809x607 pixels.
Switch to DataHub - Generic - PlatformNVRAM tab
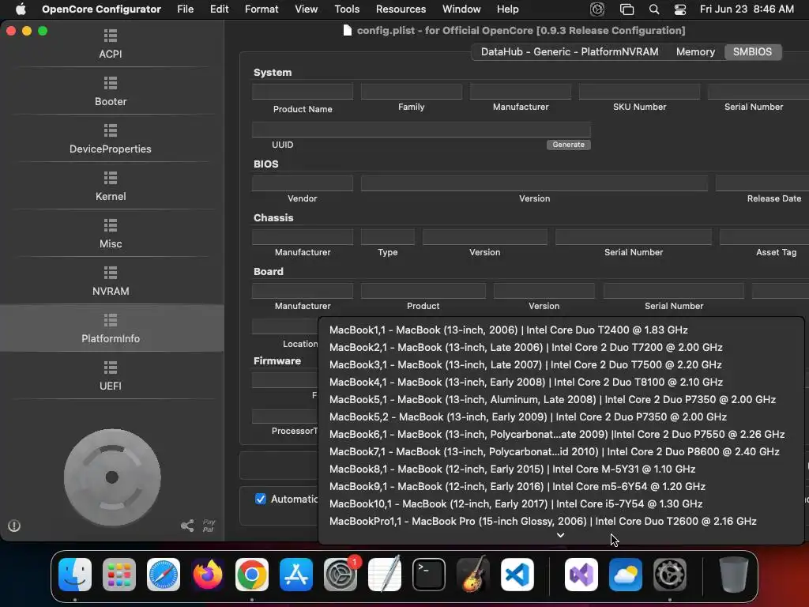click(x=570, y=51)
